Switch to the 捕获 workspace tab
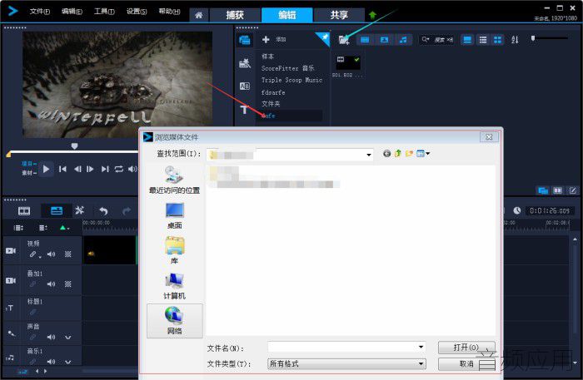 point(235,15)
